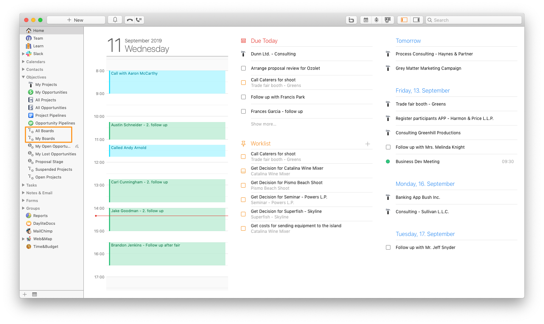Click the New button

(x=76, y=20)
